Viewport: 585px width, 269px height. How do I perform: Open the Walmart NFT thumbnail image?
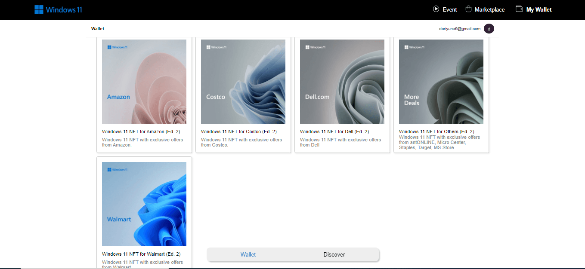[144, 204]
